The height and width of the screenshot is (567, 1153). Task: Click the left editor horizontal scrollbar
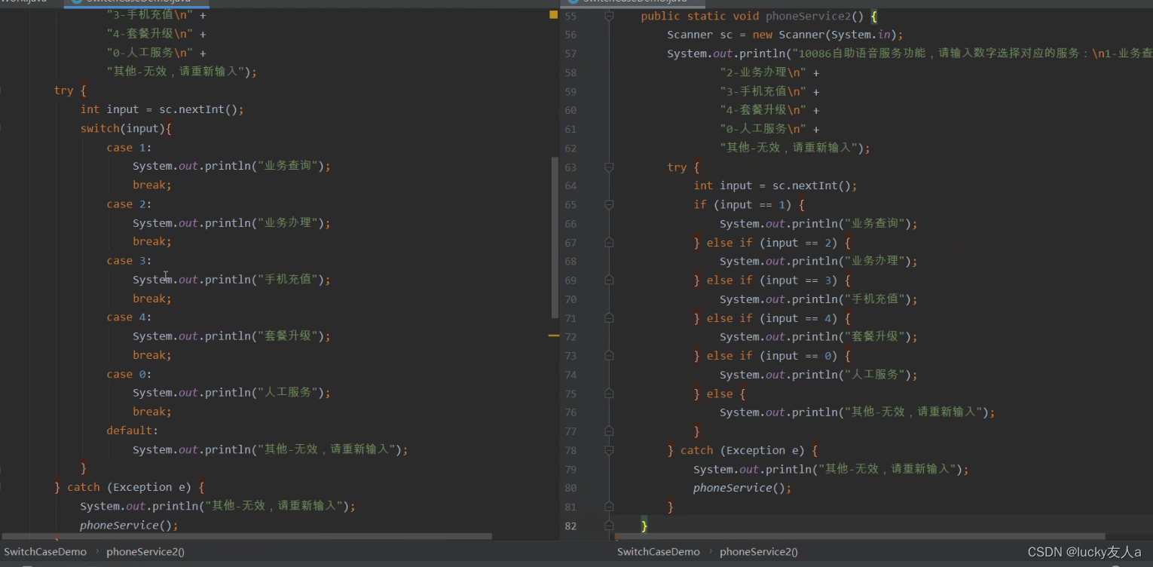[246, 536]
